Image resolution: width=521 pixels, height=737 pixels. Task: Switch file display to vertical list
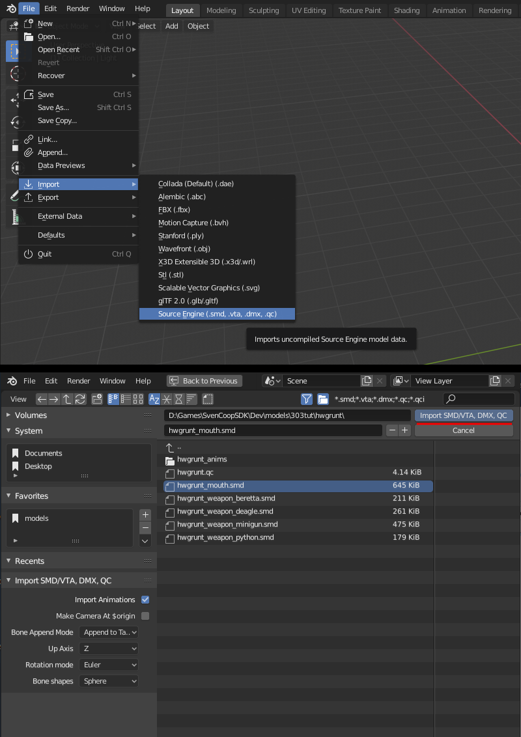click(x=113, y=399)
